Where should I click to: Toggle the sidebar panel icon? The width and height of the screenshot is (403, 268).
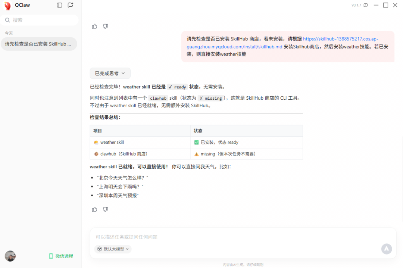tap(59, 5)
